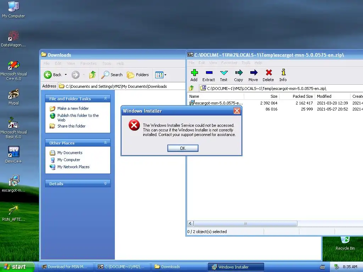
Task: Click 7-Zip horizontal scrollbar left arrow
Action: click(190, 223)
